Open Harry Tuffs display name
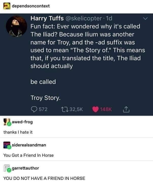This screenshot has width=153, height=182. pyautogui.click(x=47, y=19)
